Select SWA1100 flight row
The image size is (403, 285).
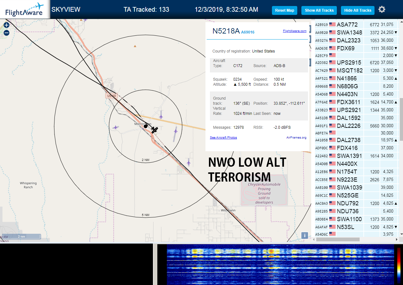tap(356, 219)
